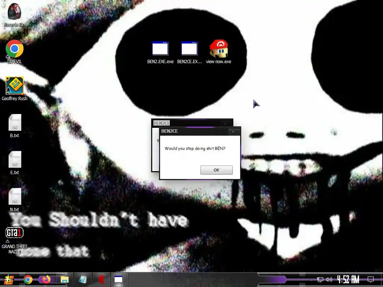Select the N.txt file on the desktop
Viewport: 383px width, 287px height.
click(15, 200)
